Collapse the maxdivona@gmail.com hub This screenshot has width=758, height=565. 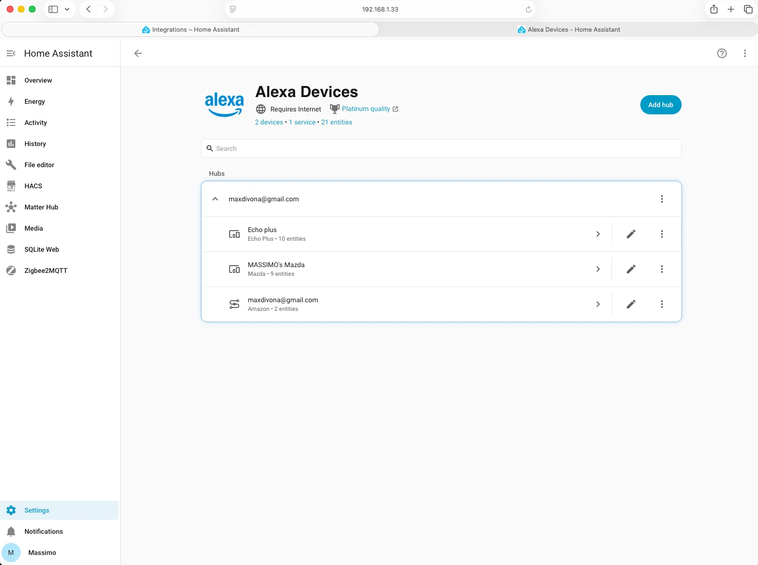click(x=215, y=199)
